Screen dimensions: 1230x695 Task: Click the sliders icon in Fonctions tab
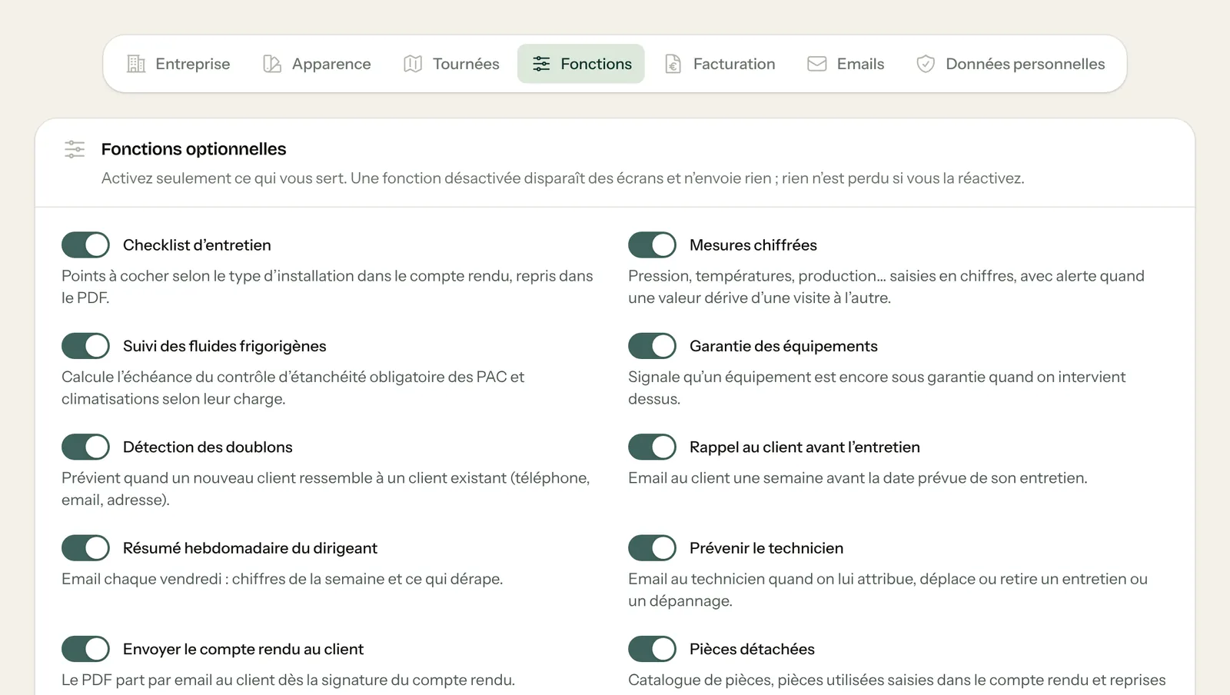click(541, 64)
